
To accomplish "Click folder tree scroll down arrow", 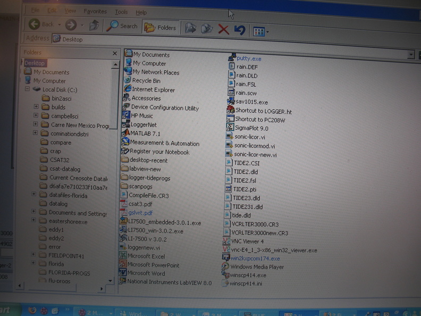I will point(110,281).
